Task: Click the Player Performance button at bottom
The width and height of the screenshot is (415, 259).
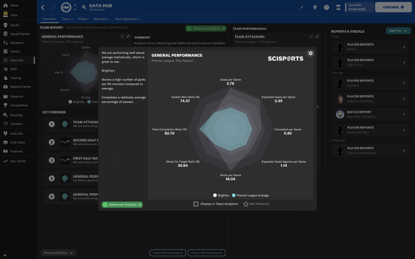Action: [207, 253]
